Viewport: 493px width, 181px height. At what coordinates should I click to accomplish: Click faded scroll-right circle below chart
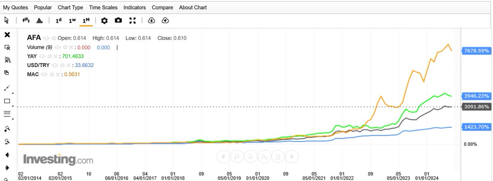293,156
